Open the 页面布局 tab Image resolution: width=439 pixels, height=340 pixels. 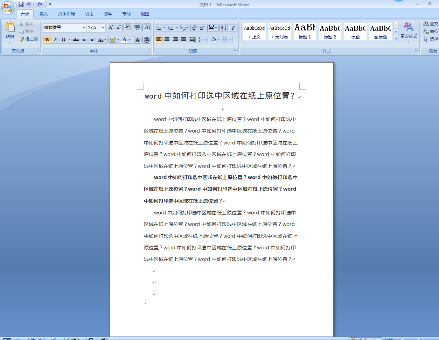tap(67, 14)
